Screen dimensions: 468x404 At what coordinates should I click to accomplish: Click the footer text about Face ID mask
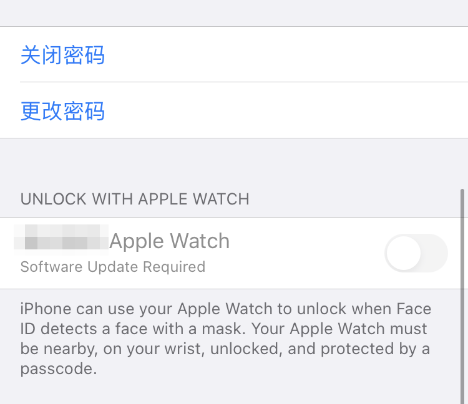tap(226, 339)
